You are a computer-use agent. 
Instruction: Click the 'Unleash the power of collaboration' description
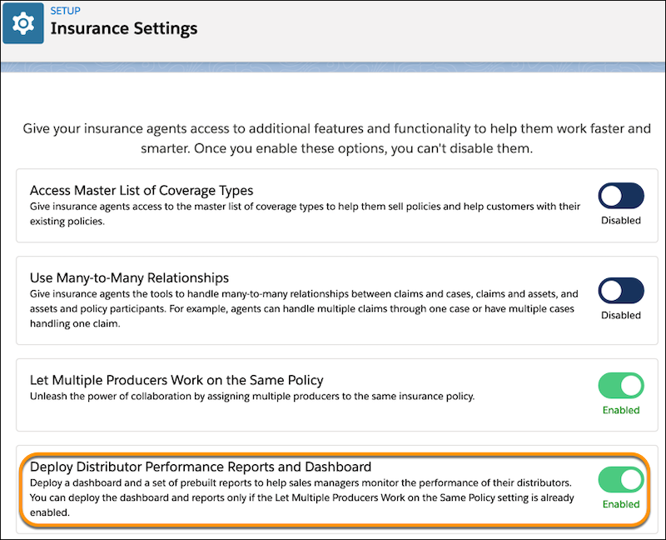pos(252,397)
